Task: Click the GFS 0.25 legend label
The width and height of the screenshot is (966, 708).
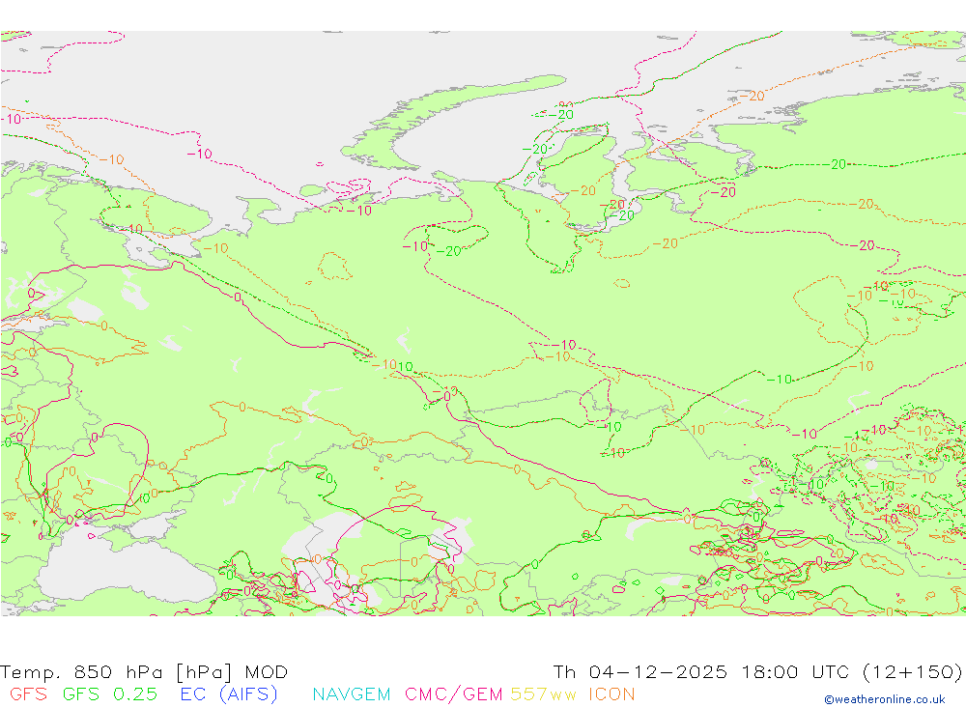Action: (110, 694)
